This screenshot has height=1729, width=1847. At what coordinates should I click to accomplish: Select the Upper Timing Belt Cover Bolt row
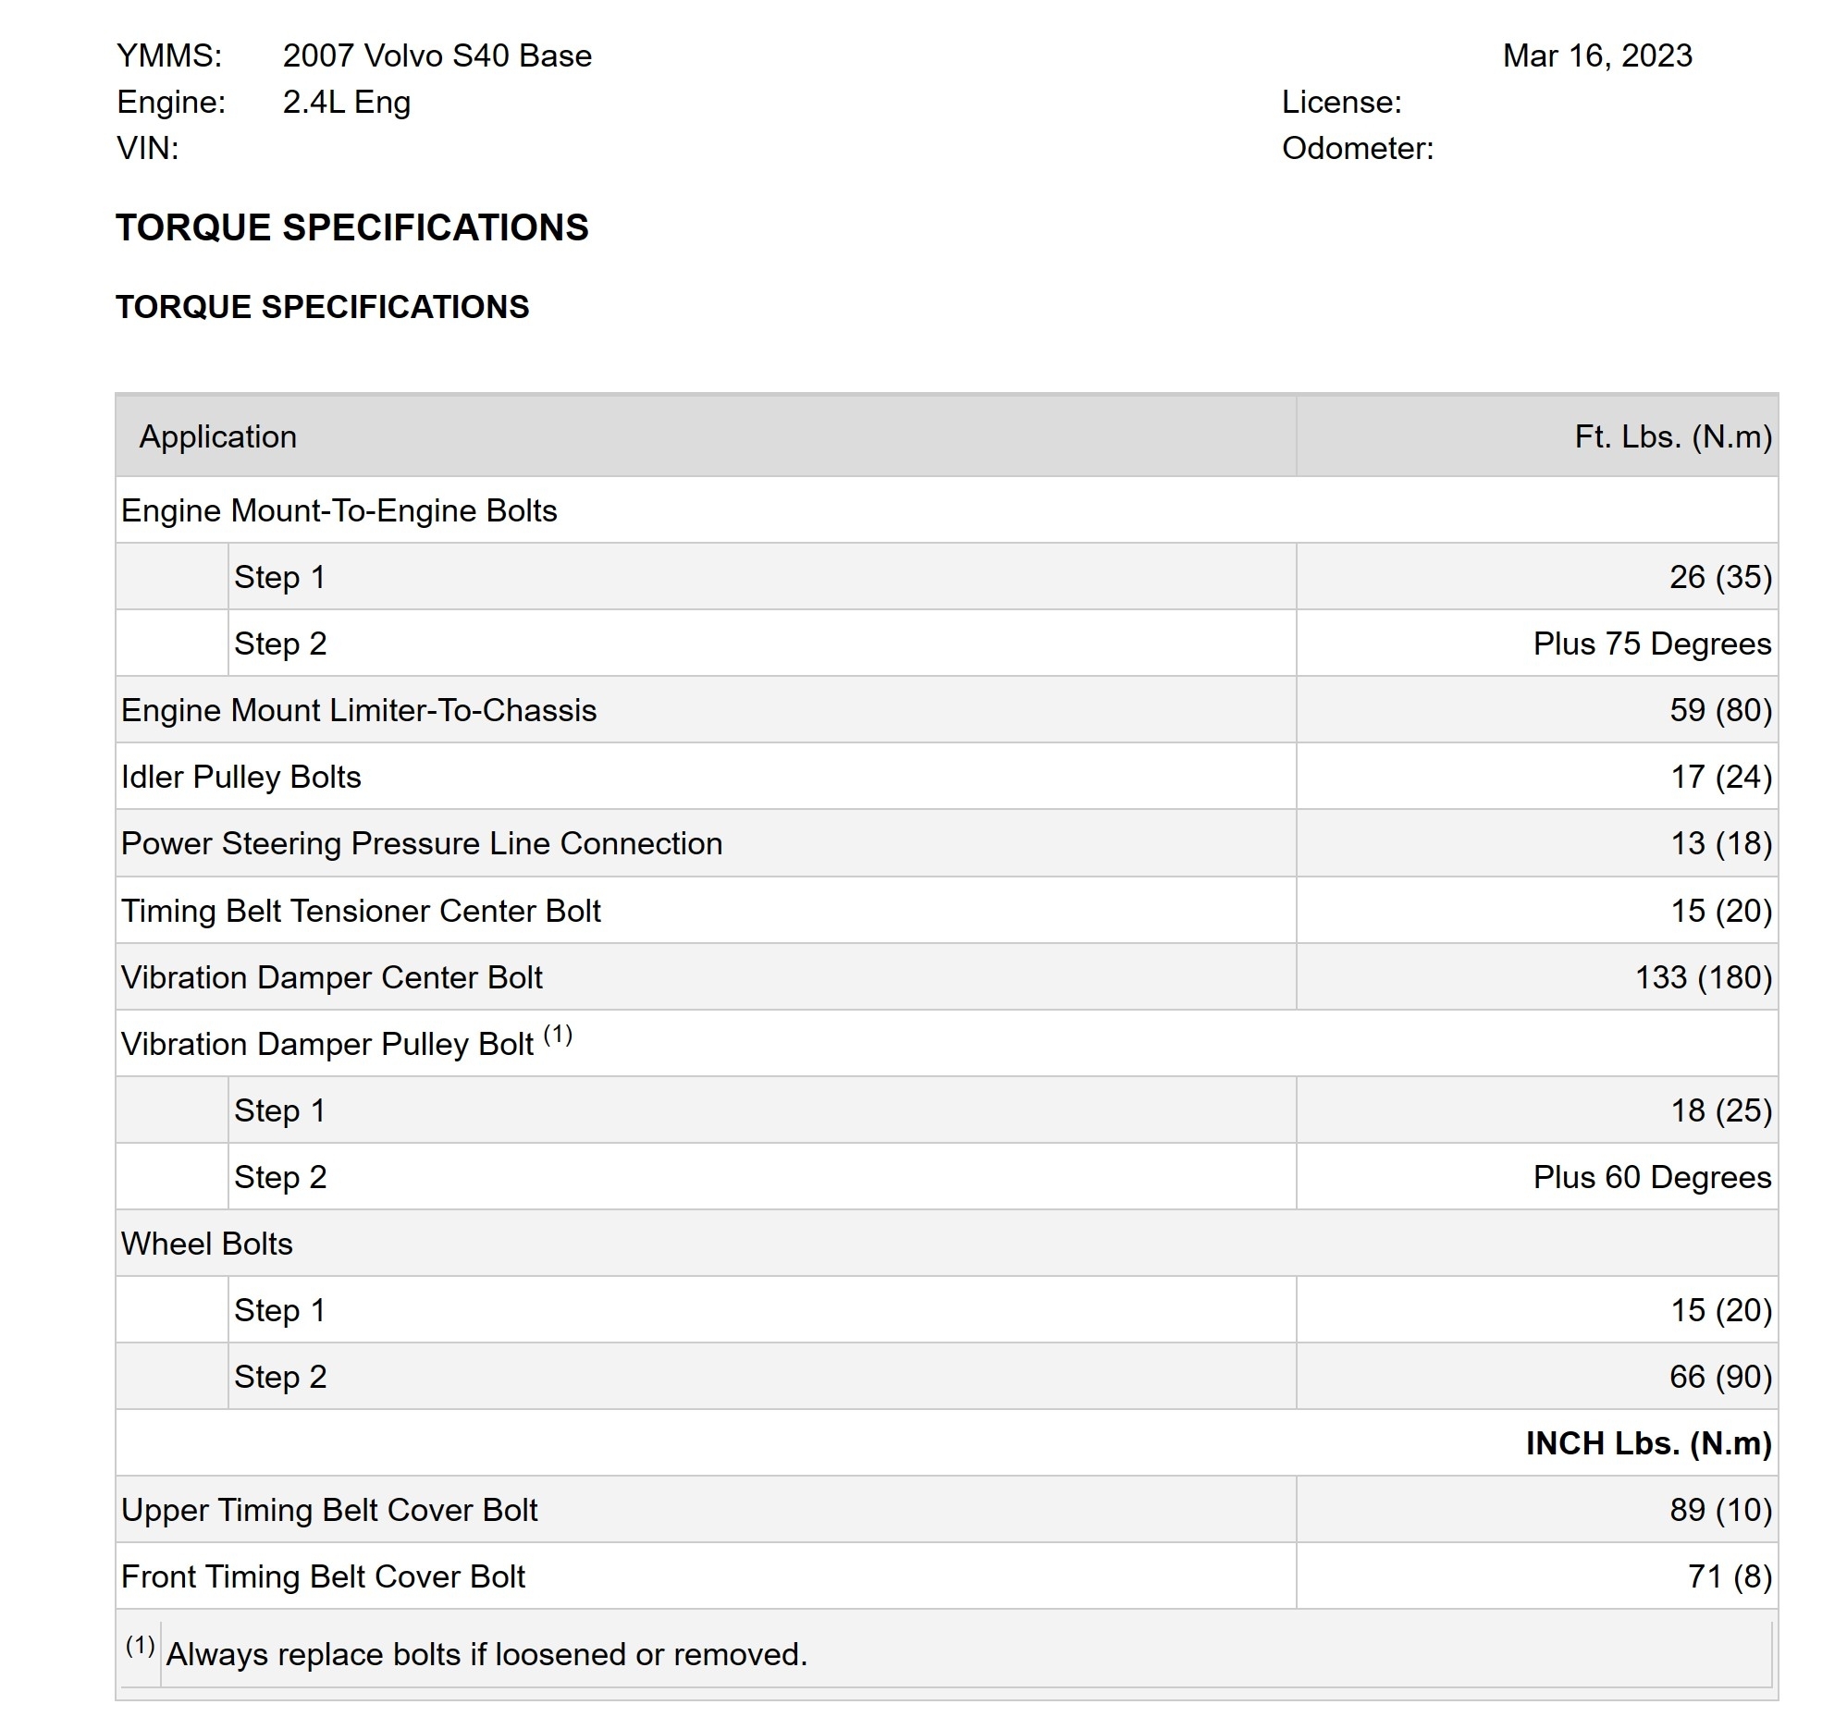[x=329, y=1511]
